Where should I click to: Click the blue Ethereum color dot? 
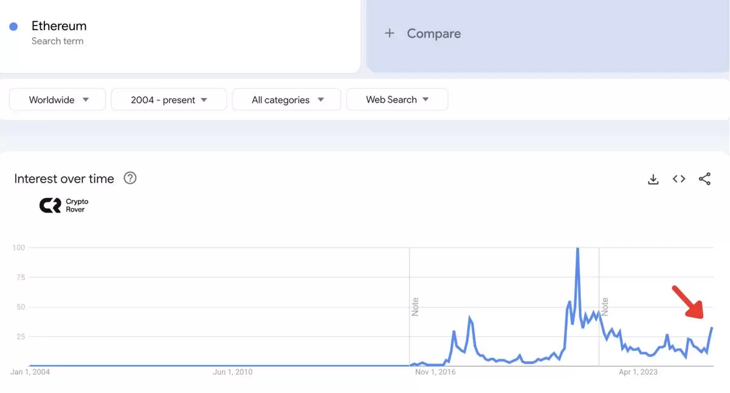(13, 26)
